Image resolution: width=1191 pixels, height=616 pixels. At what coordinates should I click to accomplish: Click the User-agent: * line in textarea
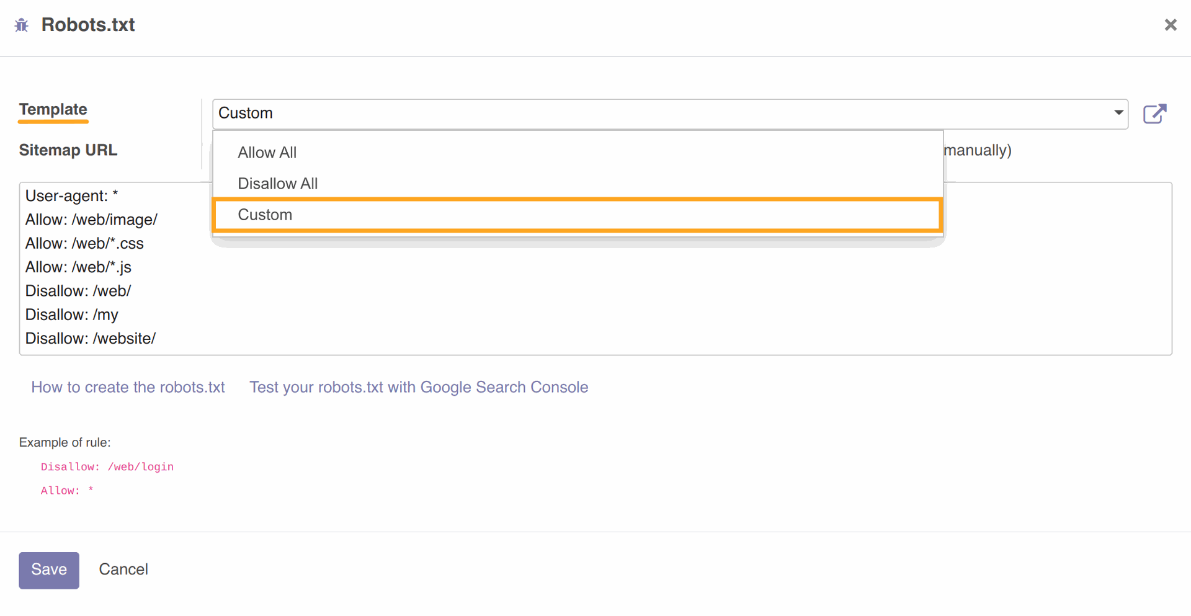[71, 196]
